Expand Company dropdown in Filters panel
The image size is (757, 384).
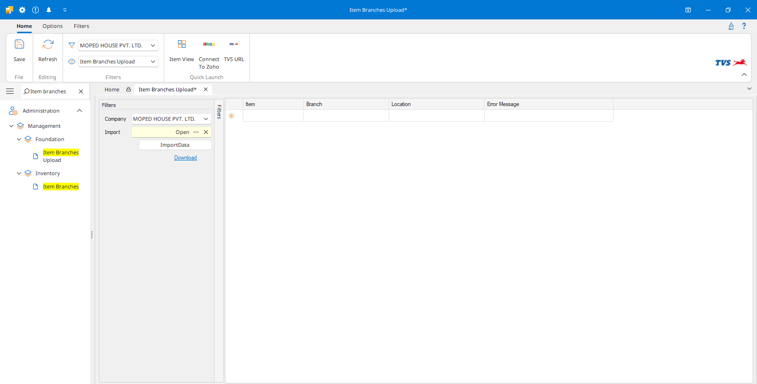click(x=206, y=119)
